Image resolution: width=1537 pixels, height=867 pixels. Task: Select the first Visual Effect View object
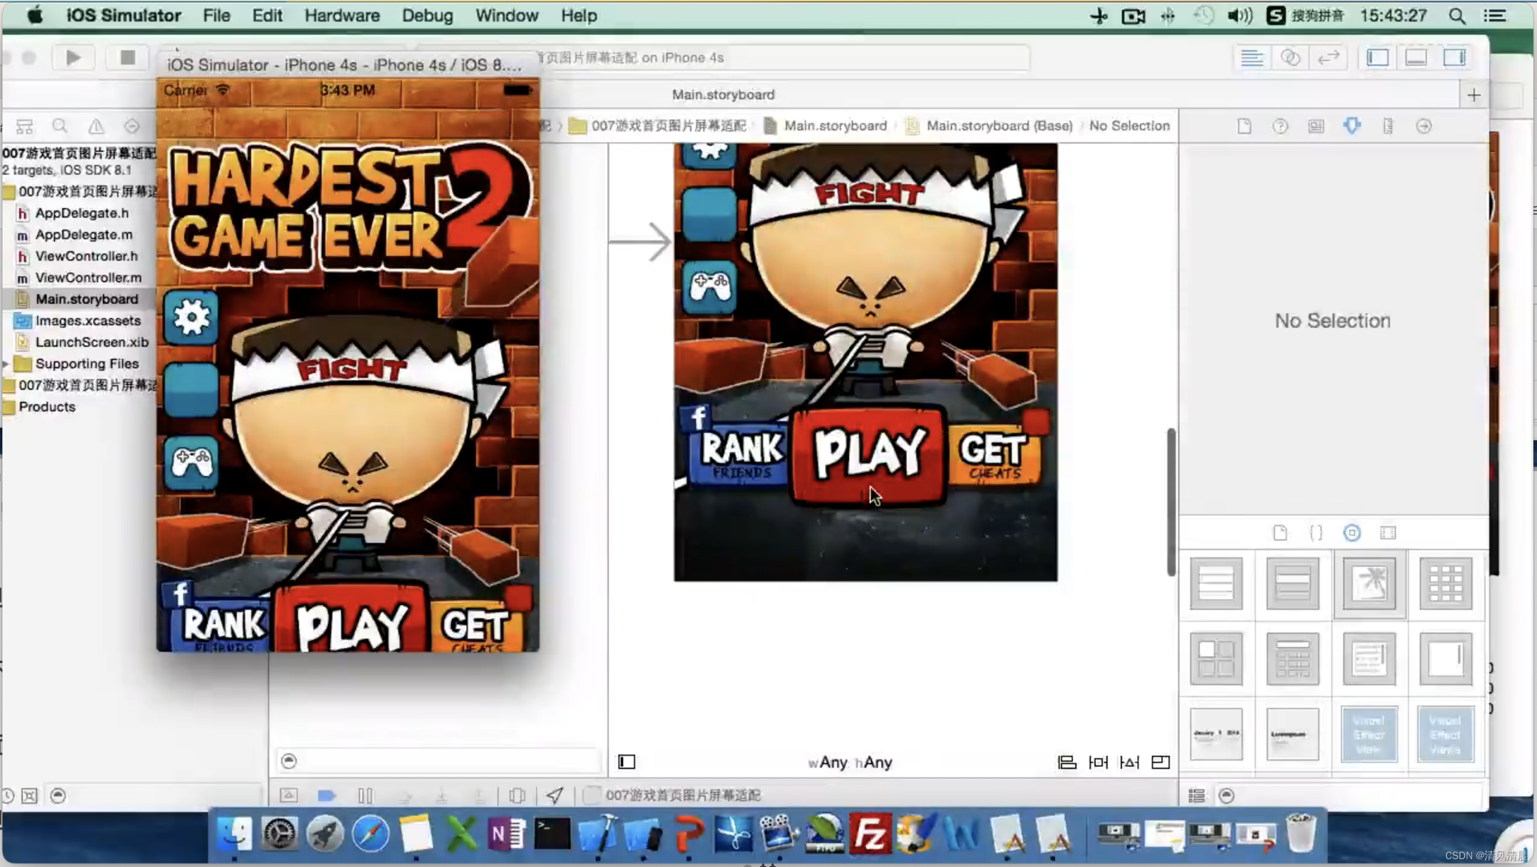coord(1369,735)
